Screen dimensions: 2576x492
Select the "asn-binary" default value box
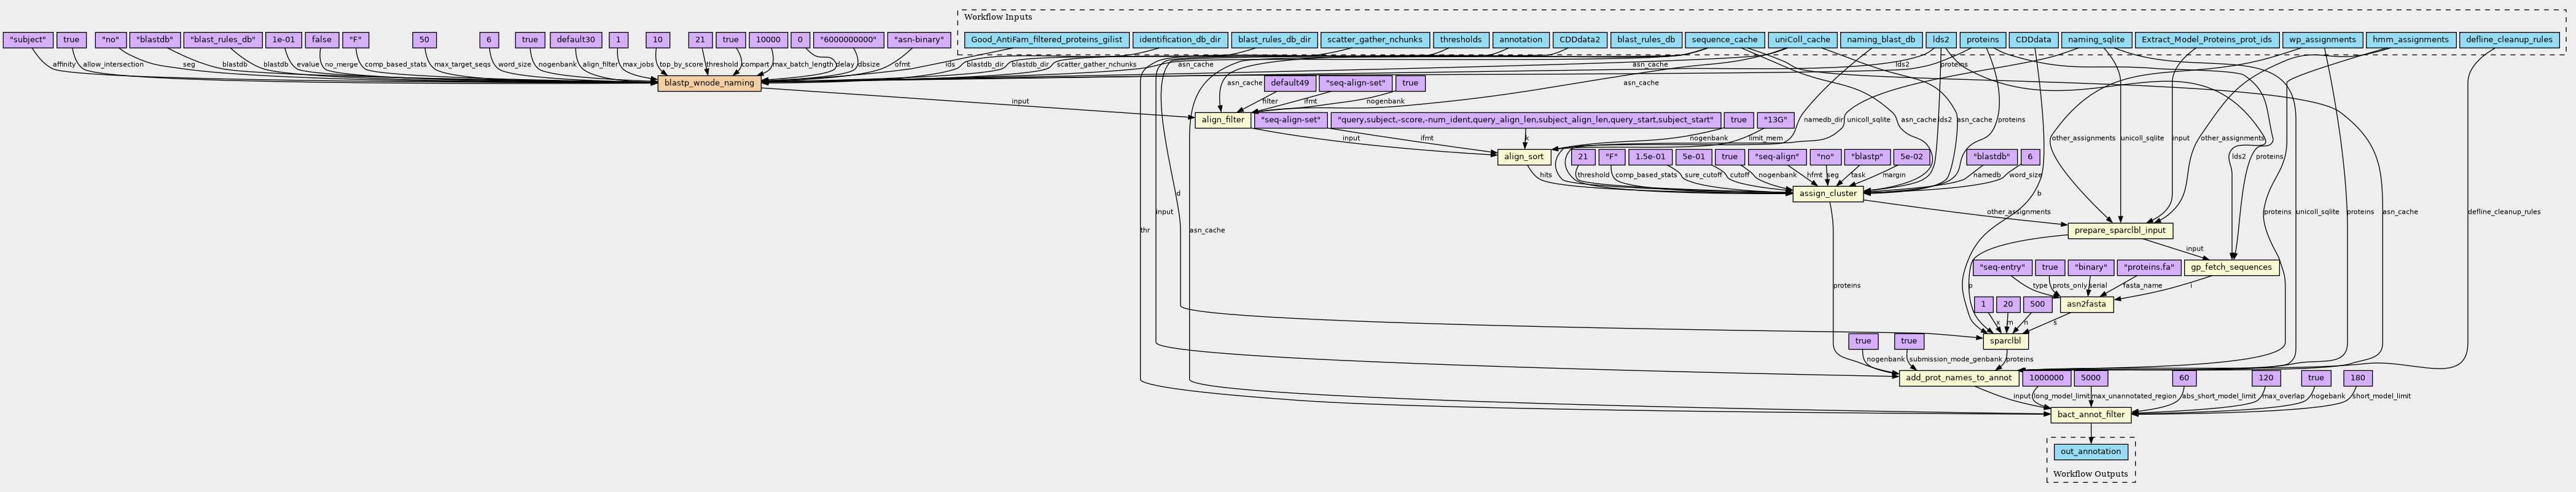pyautogui.click(x=918, y=40)
